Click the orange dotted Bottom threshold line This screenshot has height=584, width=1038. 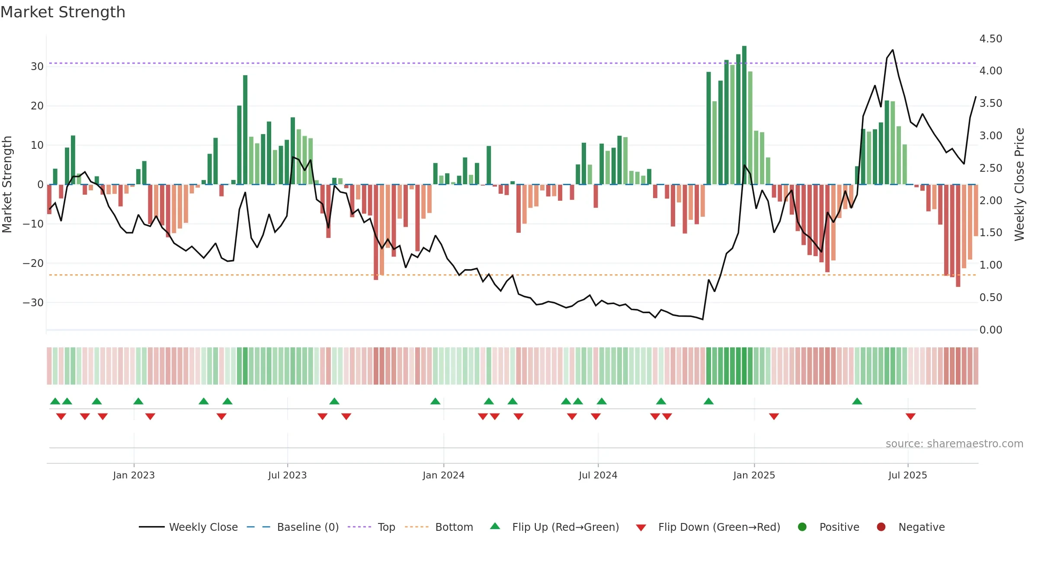[512, 275]
